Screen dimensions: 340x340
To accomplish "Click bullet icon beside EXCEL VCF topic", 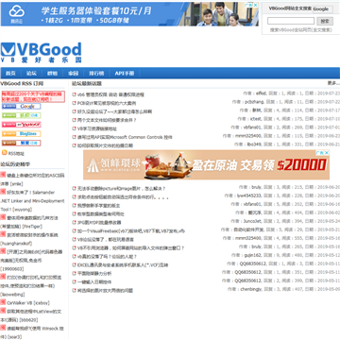I will [x=75, y=264].
